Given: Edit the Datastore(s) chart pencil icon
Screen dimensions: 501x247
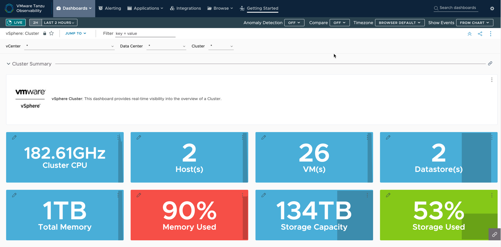Looking at the screenshot, I should [x=388, y=137].
